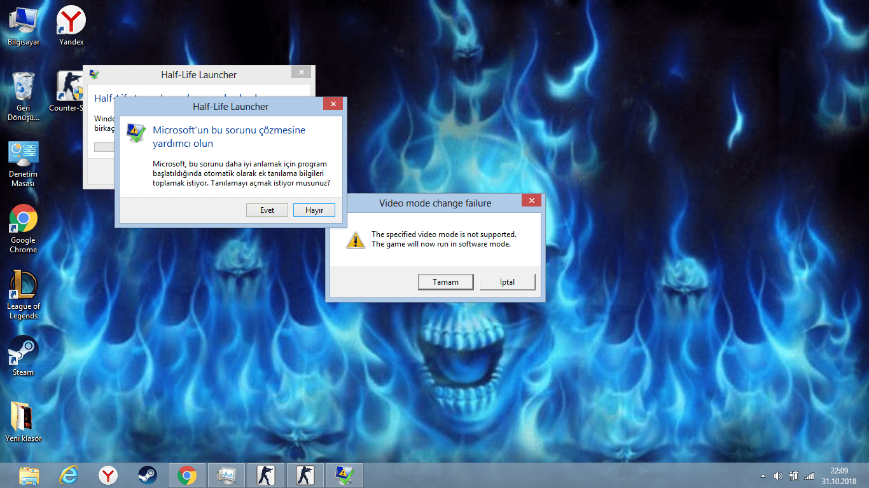The height and width of the screenshot is (488, 869).
Task: Click the warning icon in Video mode change failure
Action: 356,240
